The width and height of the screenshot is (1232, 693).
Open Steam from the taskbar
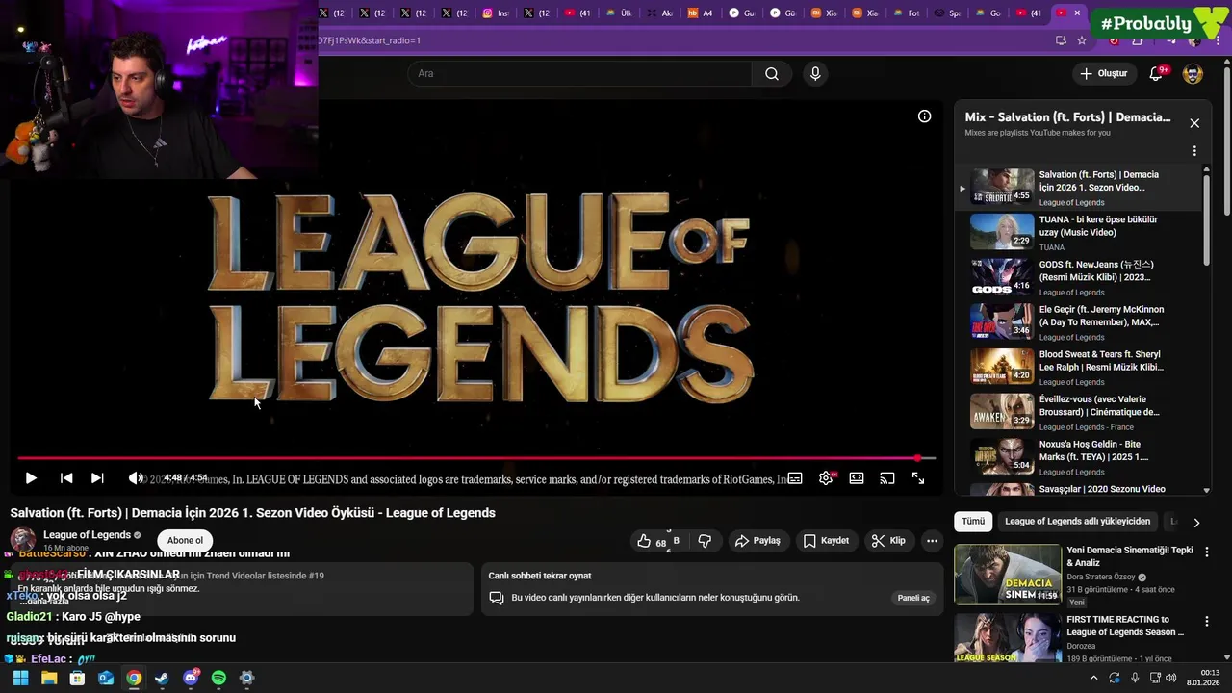coord(162,678)
